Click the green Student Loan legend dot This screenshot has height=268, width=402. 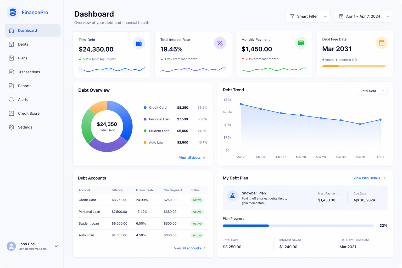(145, 131)
